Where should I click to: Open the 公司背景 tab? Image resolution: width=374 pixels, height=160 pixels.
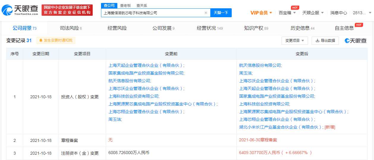[24, 28]
